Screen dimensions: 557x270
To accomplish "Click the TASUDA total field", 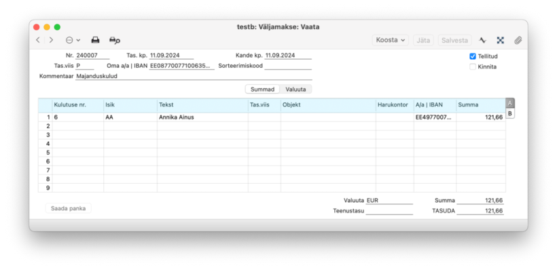I will click(x=480, y=211).
